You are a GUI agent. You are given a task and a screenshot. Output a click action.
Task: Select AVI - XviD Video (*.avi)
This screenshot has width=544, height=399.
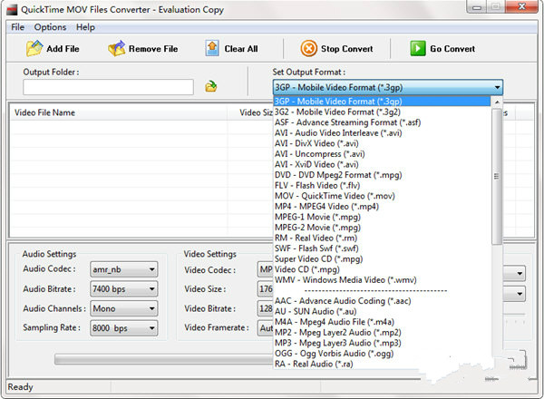382,164
